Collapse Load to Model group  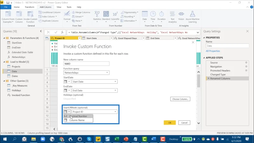point(4,62)
